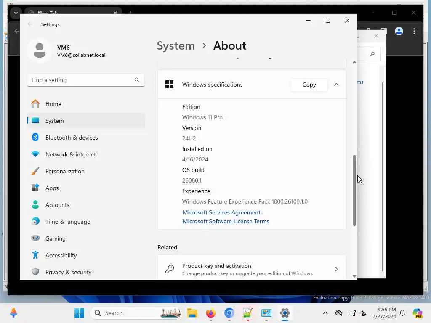Click the Settings back arrow

click(30, 24)
